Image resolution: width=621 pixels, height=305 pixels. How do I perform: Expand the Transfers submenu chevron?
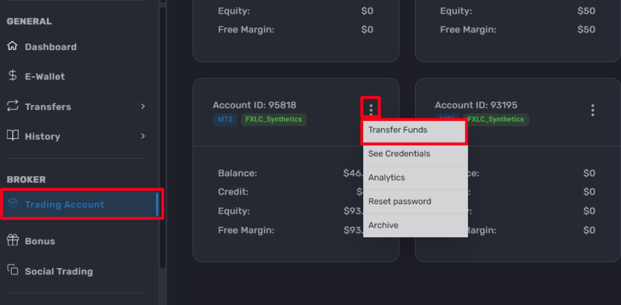(x=143, y=106)
